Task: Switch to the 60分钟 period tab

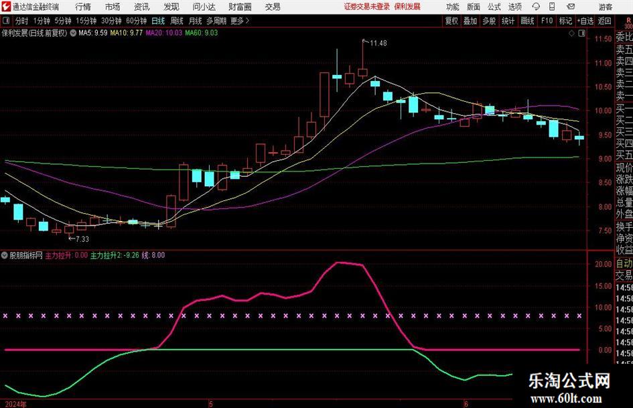Action: click(x=137, y=21)
